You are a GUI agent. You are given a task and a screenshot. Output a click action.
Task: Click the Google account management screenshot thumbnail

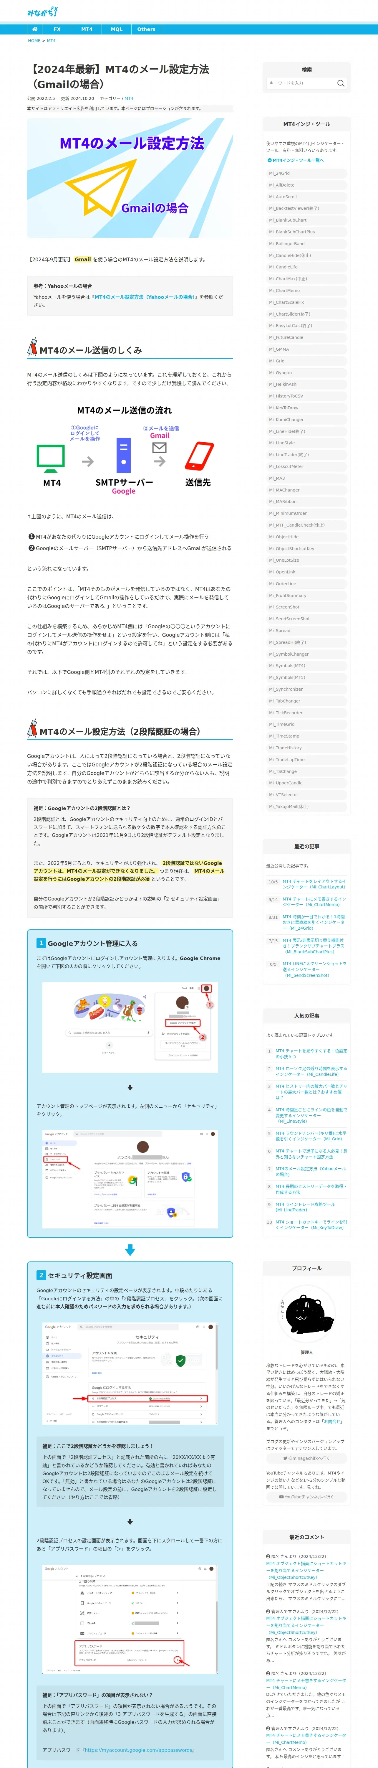coord(130,1028)
